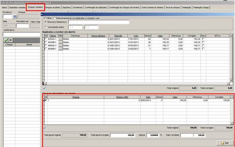This screenshot has height=147, width=235.
Task: Open the Cheques recebidos tab
Action: (53, 8)
